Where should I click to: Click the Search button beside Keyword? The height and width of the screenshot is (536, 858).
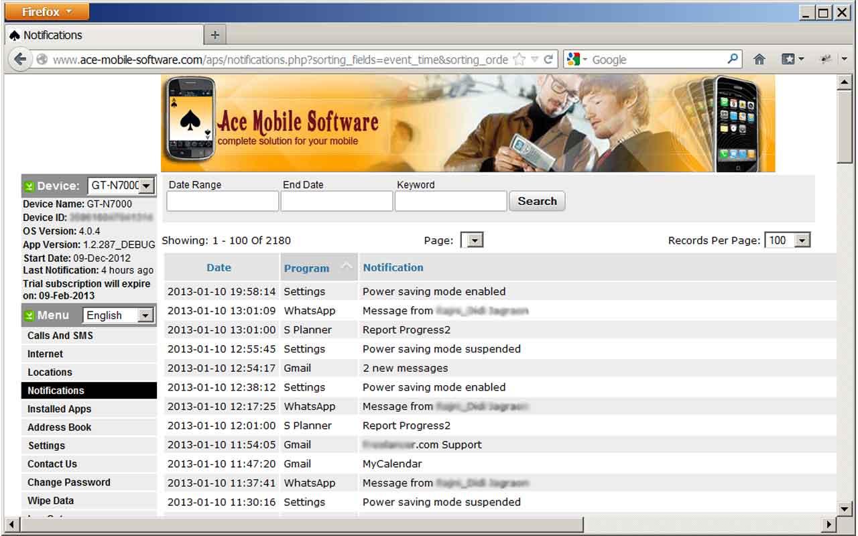click(x=537, y=201)
